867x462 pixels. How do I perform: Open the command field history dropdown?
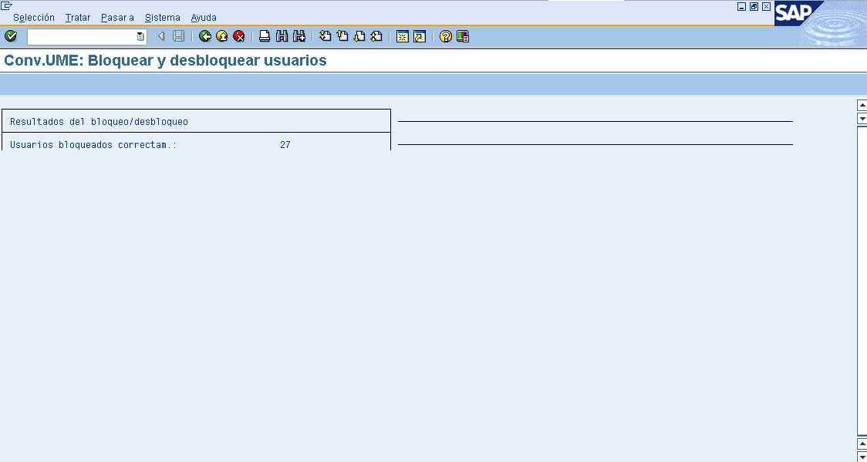140,36
